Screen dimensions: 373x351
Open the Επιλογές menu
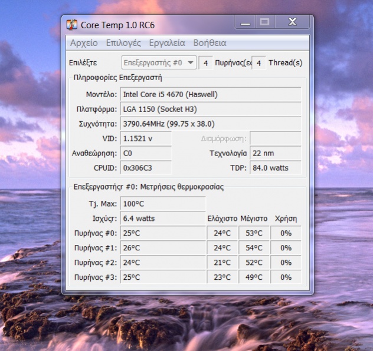coord(123,43)
